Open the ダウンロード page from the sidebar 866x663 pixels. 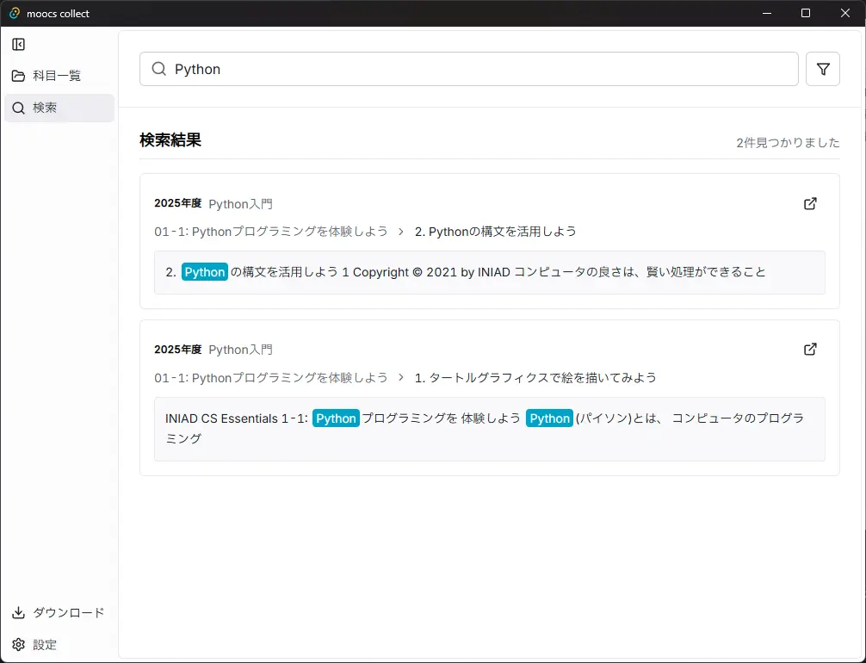(59, 613)
